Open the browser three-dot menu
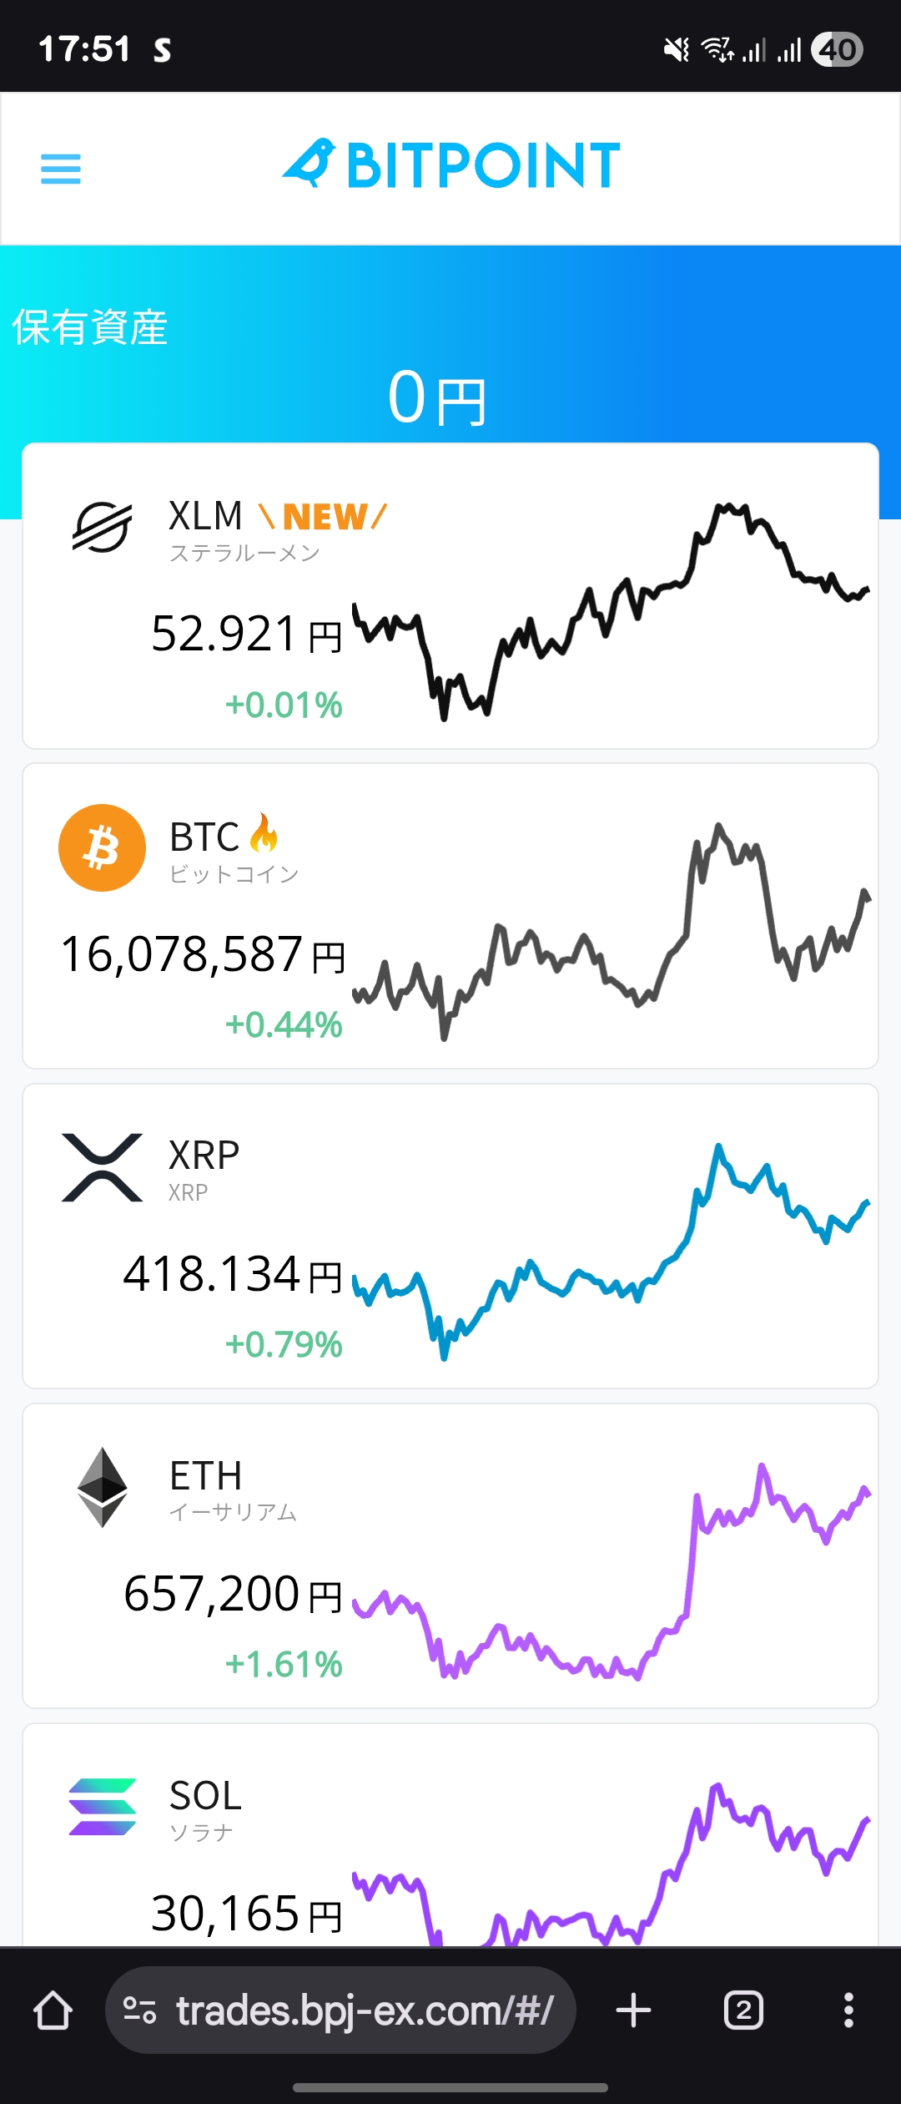The image size is (901, 2104). 848,2010
